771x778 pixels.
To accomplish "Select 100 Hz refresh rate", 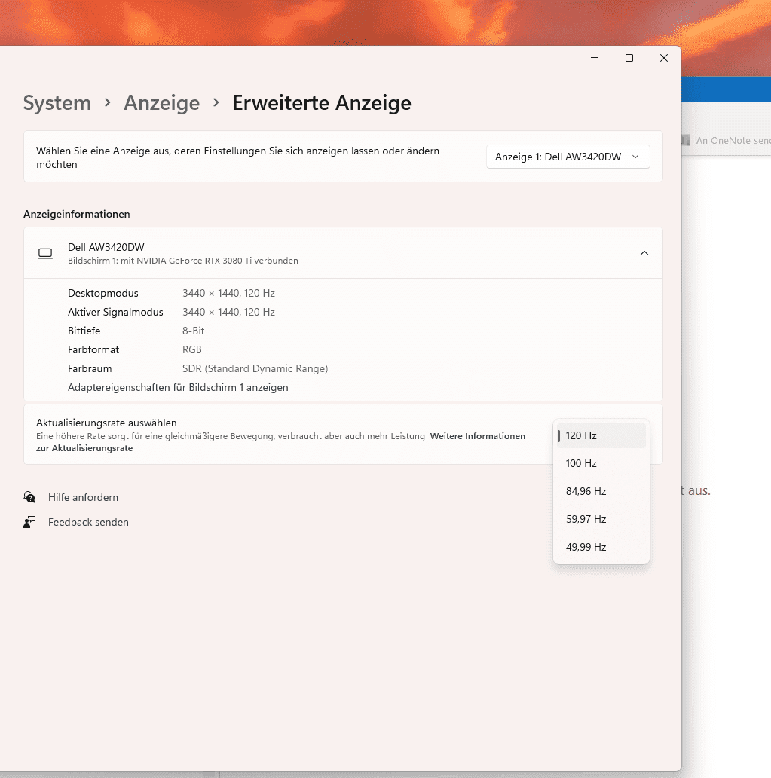I will (x=601, y=463).
